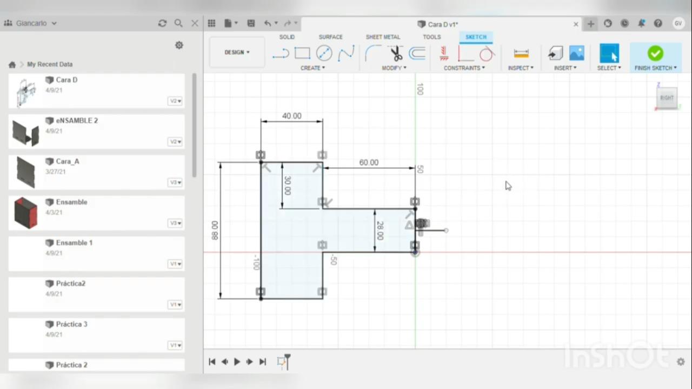Click the Insert derive icon
This screenshot has width=692, height=389.
point(555,53)
